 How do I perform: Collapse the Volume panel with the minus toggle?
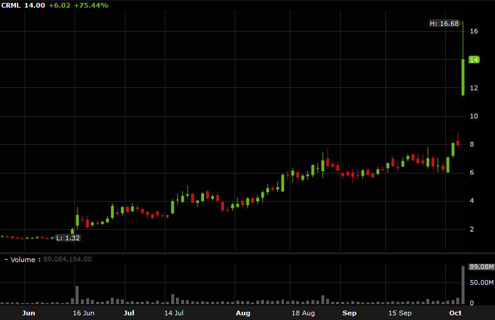pyautogui.click(x=6, y=259)
